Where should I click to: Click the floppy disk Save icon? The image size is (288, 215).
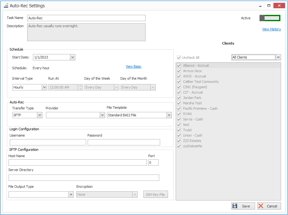[x=235, y=206]
